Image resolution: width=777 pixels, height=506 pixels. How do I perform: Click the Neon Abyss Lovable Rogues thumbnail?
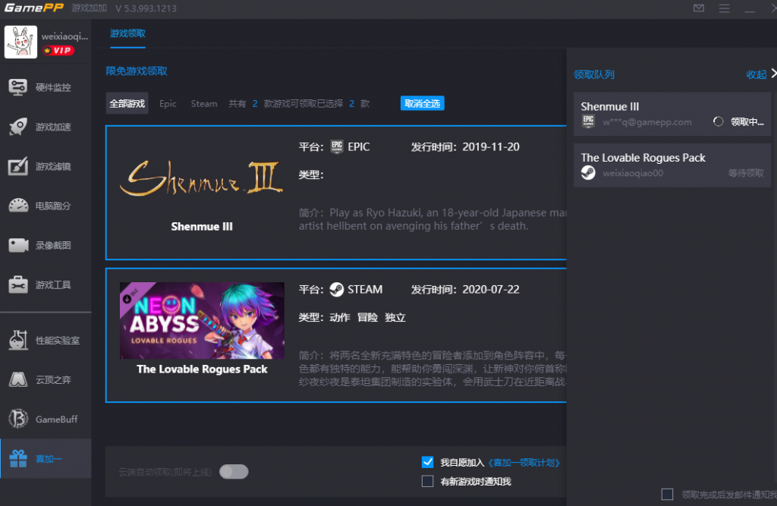[x=202, y=321]
